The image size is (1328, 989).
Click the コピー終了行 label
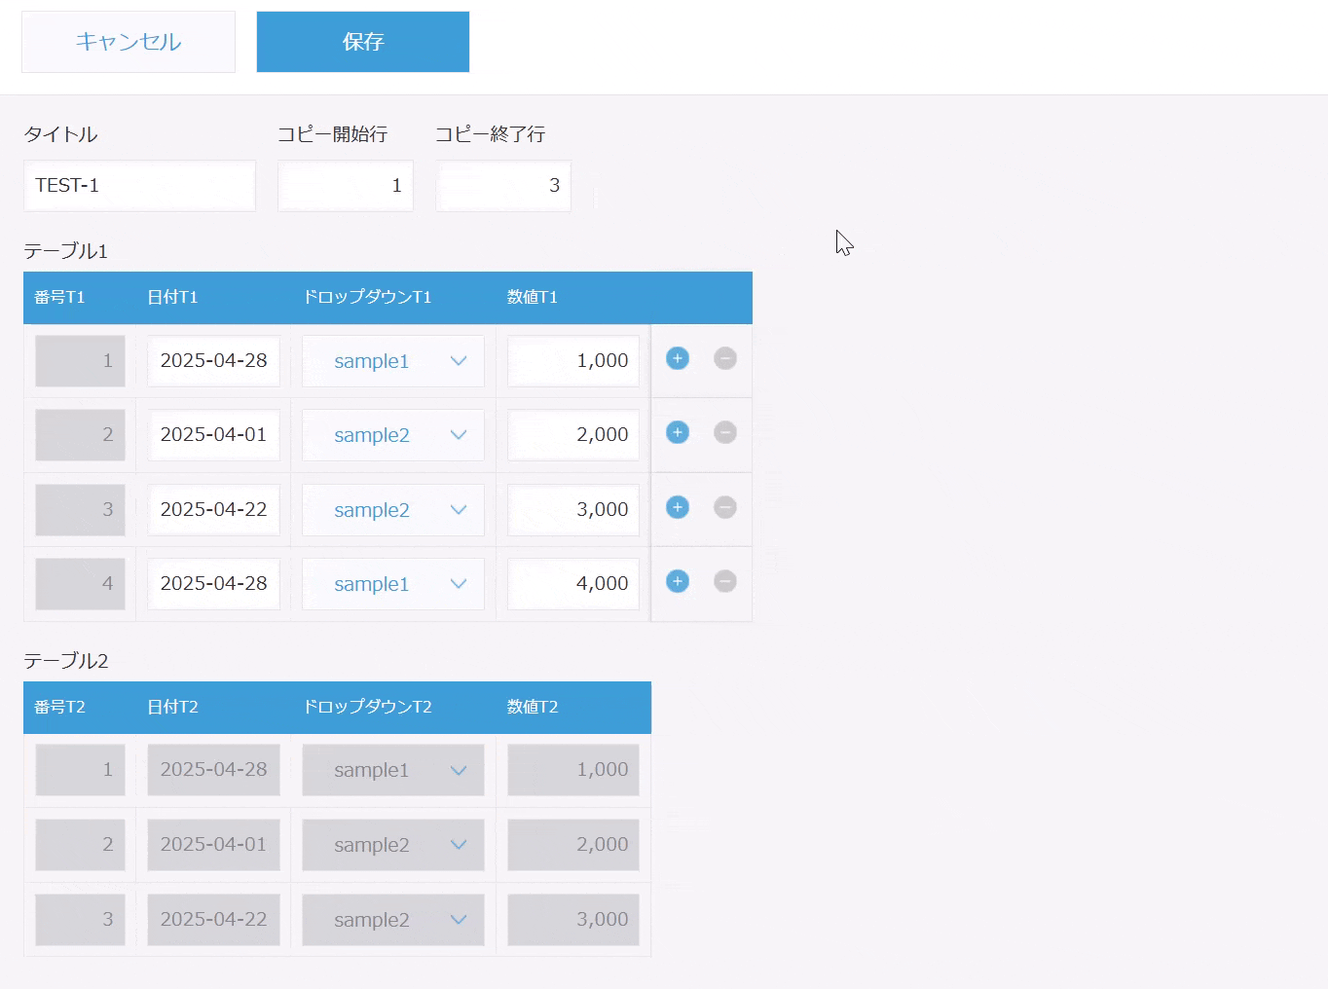tap(490, 134)
